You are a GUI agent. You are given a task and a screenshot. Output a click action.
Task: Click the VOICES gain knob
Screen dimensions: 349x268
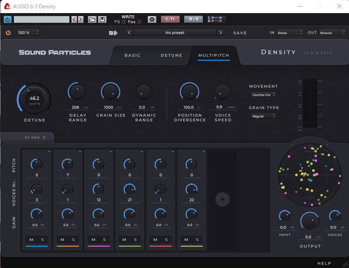(335, 216)
